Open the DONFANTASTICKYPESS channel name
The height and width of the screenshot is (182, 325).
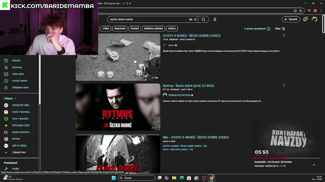179,95
